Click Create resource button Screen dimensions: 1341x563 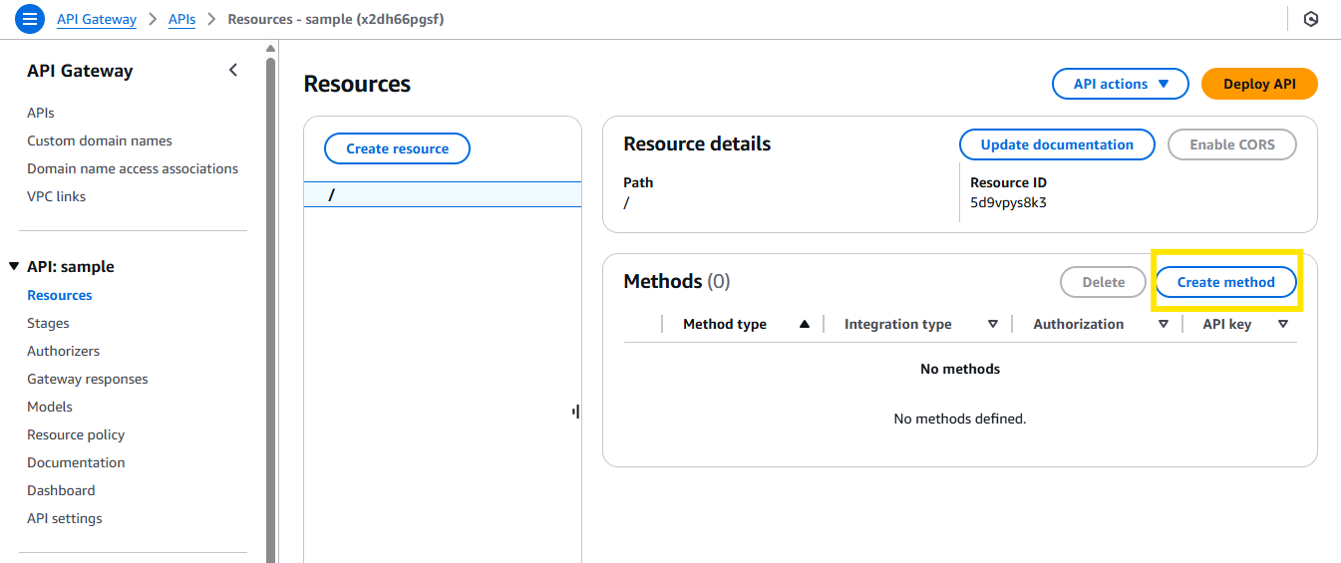pyautogui.click(x=397, y=148)
